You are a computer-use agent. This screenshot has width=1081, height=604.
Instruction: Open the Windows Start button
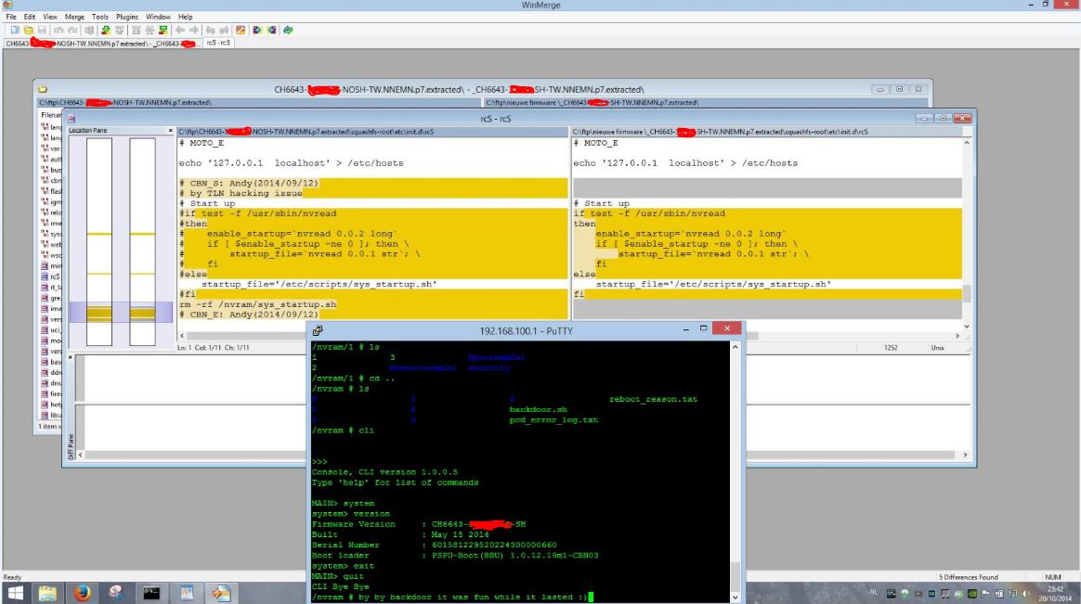(16, 591)
